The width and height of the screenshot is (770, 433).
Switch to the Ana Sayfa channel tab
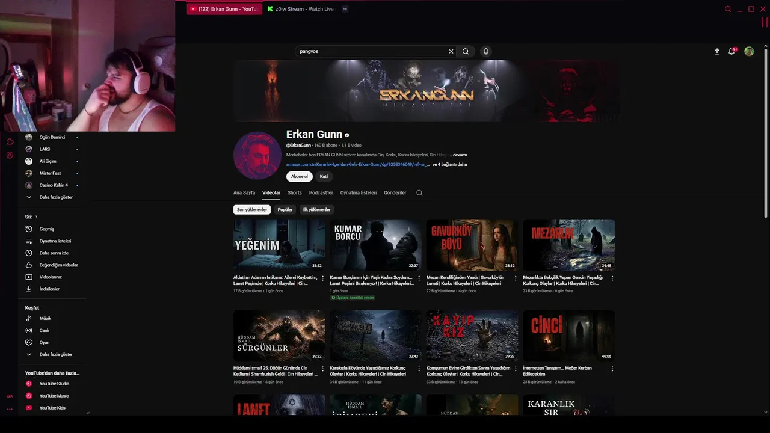coord(244,193)
